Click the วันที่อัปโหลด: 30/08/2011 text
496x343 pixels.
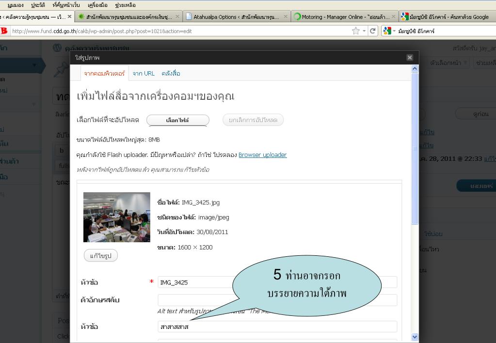[192, 232]
